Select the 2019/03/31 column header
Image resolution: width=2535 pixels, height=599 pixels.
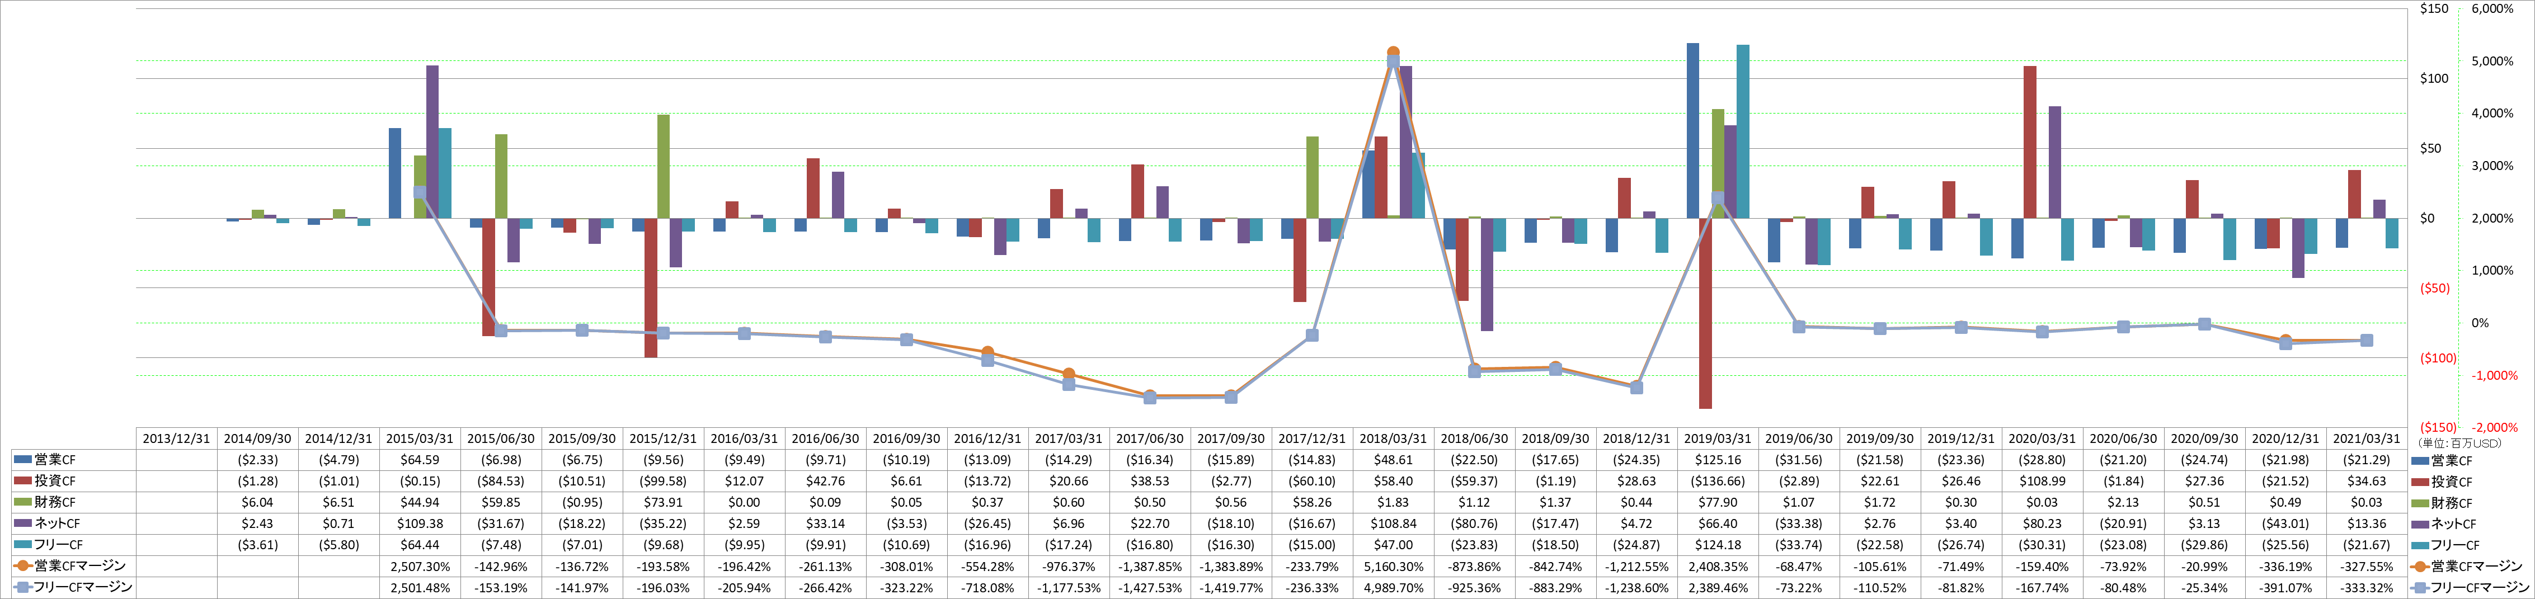(1718, 438)
